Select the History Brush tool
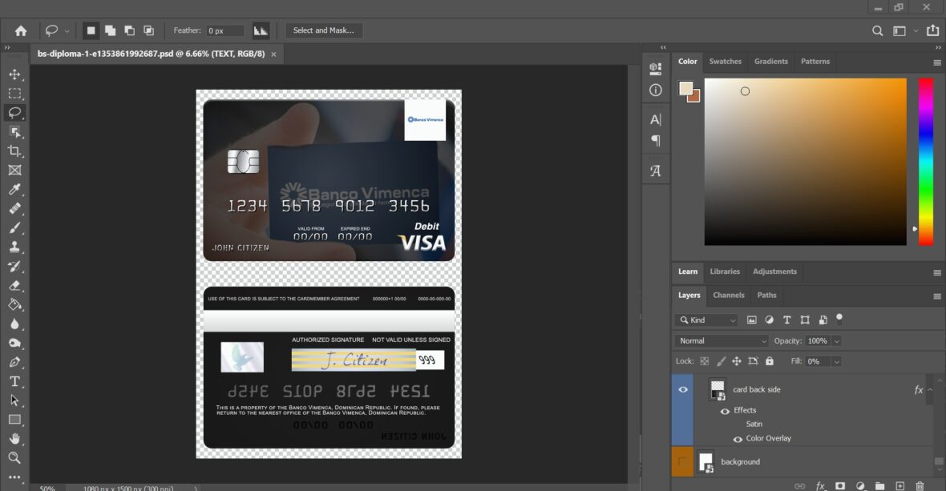 14,266
